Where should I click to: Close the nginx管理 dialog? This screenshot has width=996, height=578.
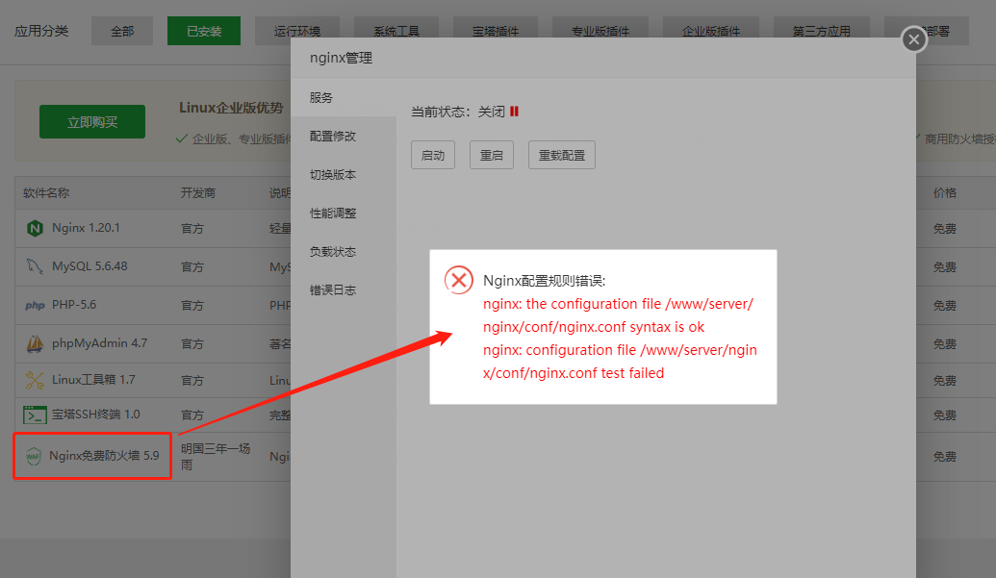click(x=914, y=39)
